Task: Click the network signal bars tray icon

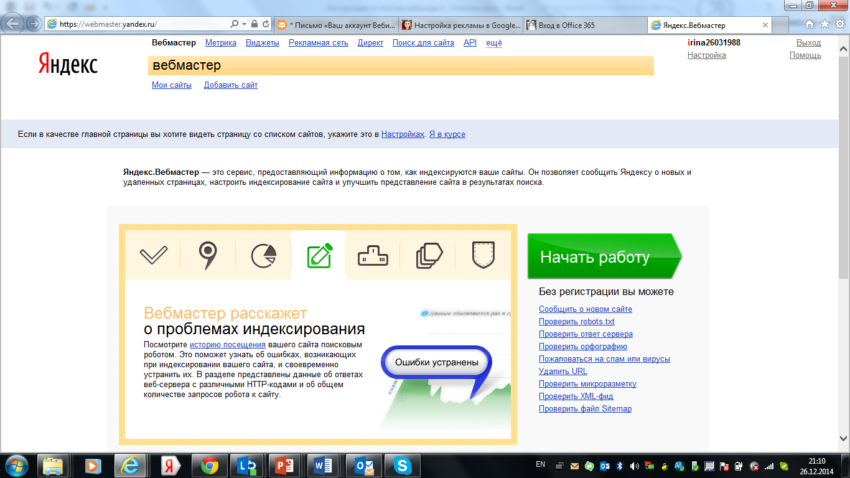Action: pos(769,466)
